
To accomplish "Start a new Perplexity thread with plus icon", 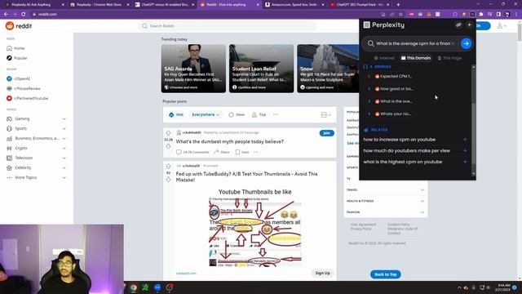I will click(469, 25).
